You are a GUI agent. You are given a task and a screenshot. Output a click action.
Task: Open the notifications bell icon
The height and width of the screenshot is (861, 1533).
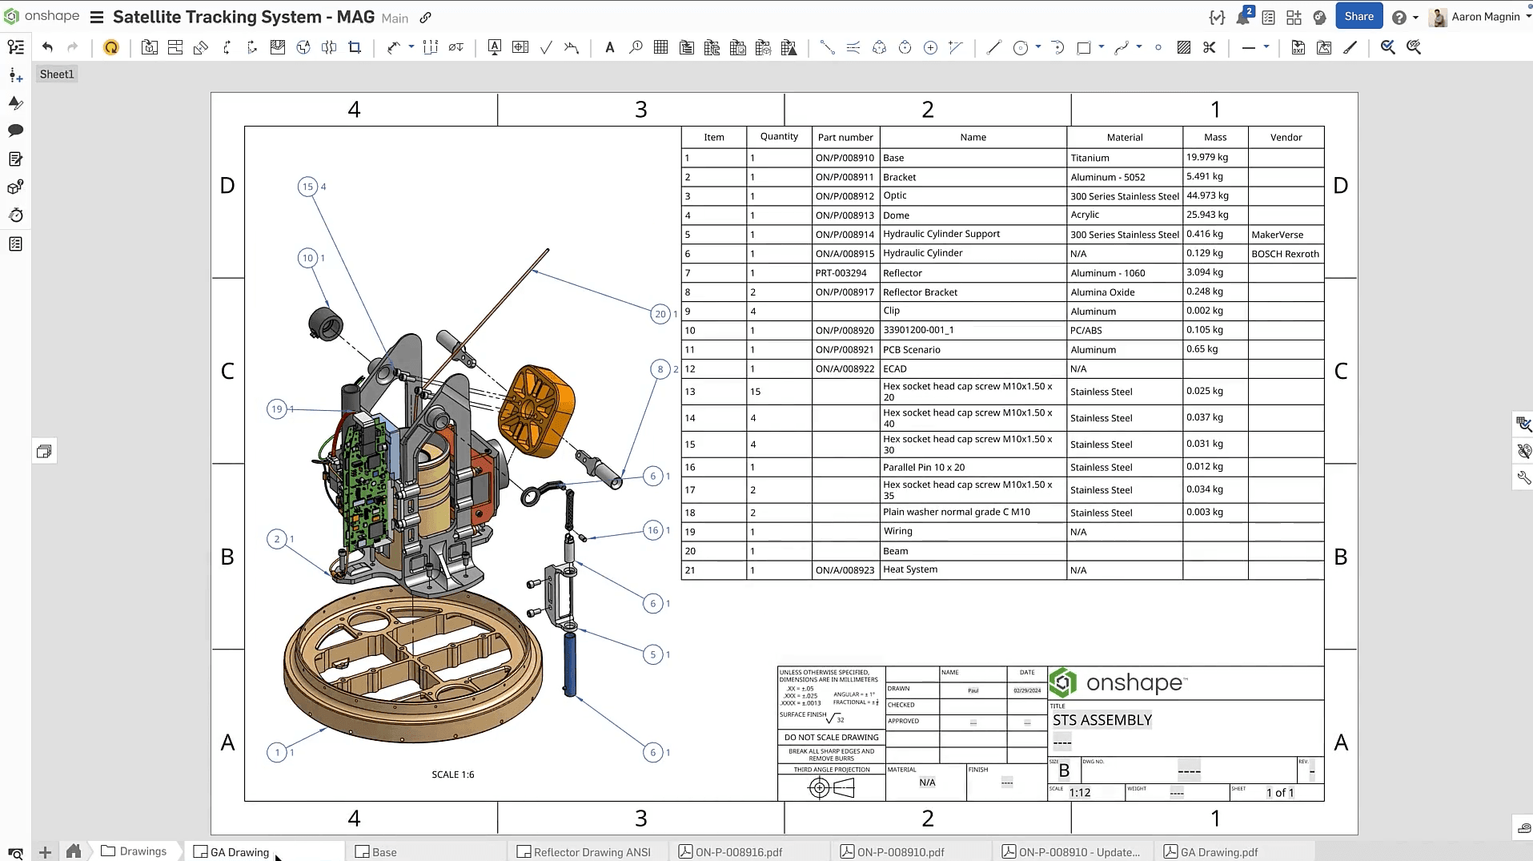click(1243, 17)
